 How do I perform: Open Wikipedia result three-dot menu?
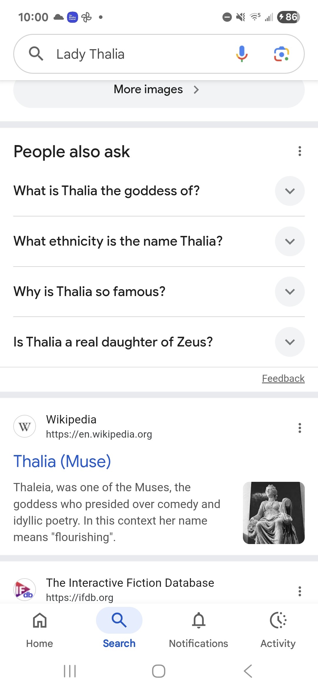[299, 428]
